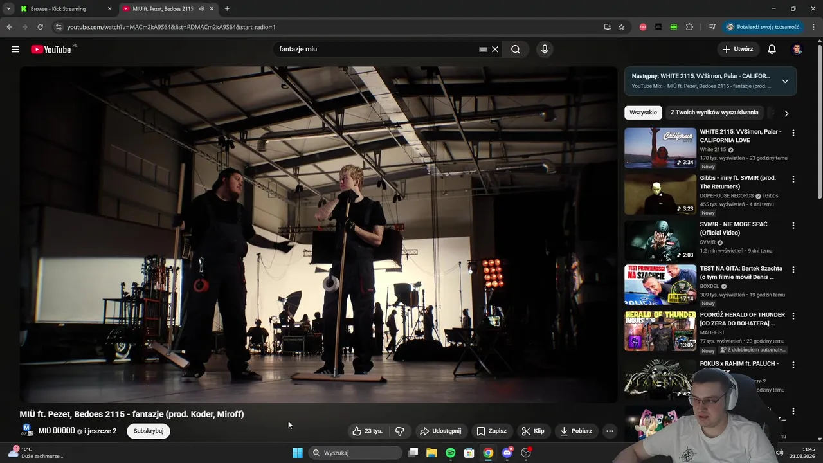Open options menu for Gibbs - inny video
Screen dimensions: 823x463
793,179
